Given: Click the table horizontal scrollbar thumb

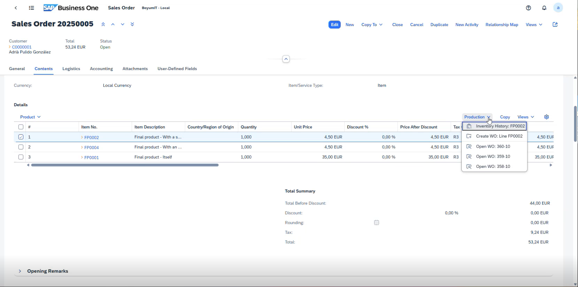Looking at the screenshot, I should [125, 165].
